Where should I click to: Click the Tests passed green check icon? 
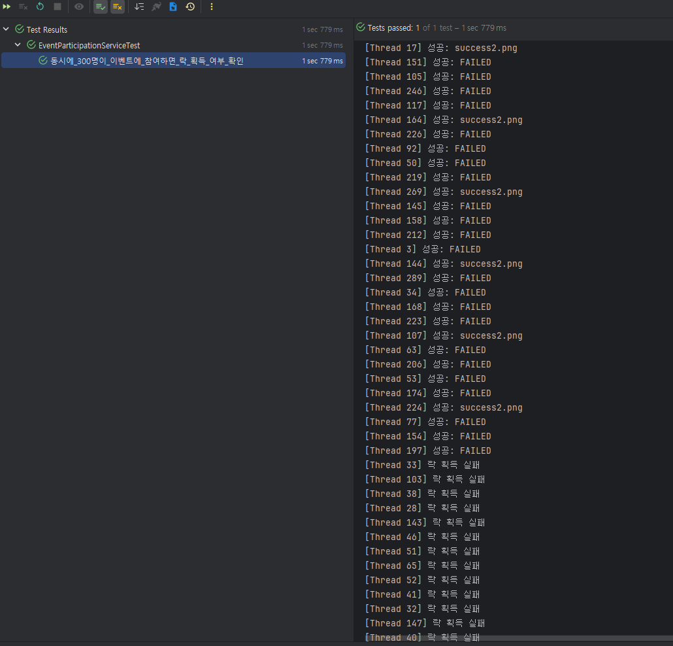361,27
